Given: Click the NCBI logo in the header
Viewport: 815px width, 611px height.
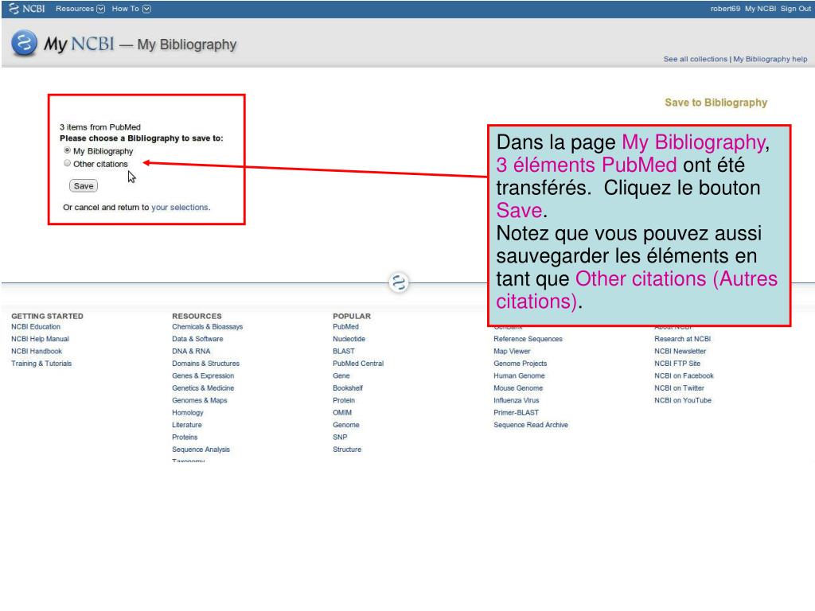Looking at the screenshot, I should [x=27, y=8].
